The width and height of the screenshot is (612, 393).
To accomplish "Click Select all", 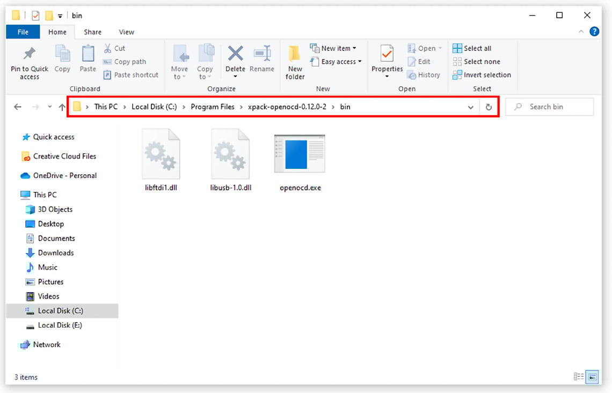I will [x=472, y=48].
